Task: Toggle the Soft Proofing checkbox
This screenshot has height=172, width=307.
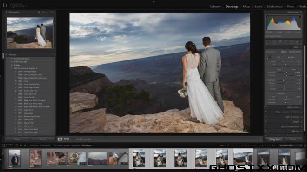Action: click(x=74, y=139)
